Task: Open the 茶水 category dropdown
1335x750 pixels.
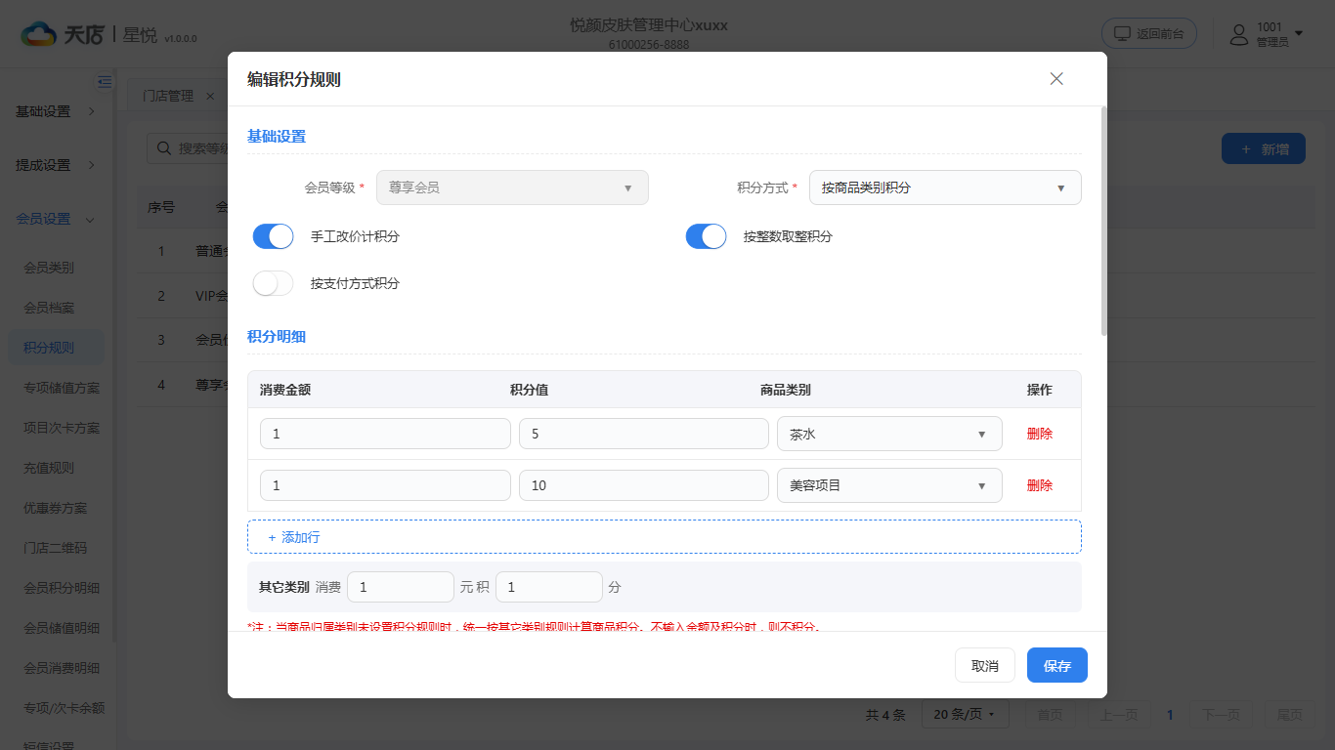Action: 889,434
